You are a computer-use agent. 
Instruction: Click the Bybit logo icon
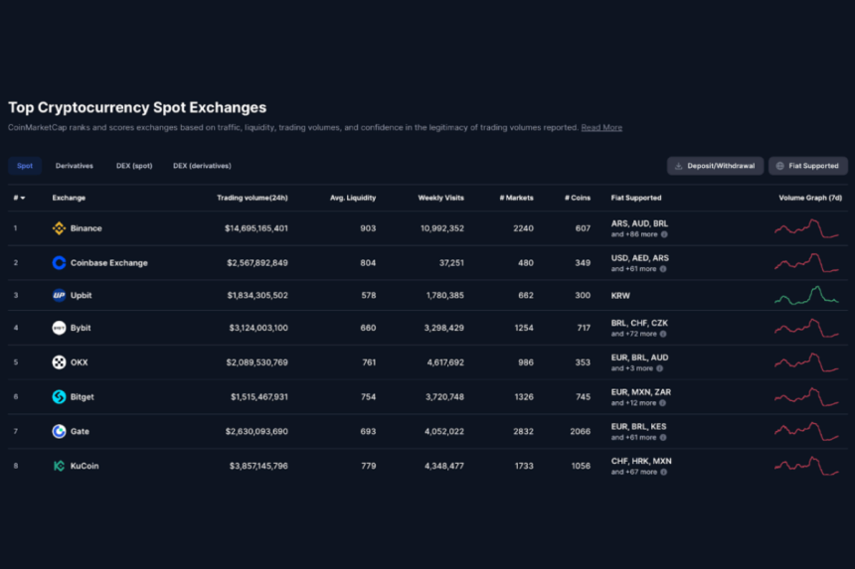click(59, 328)
